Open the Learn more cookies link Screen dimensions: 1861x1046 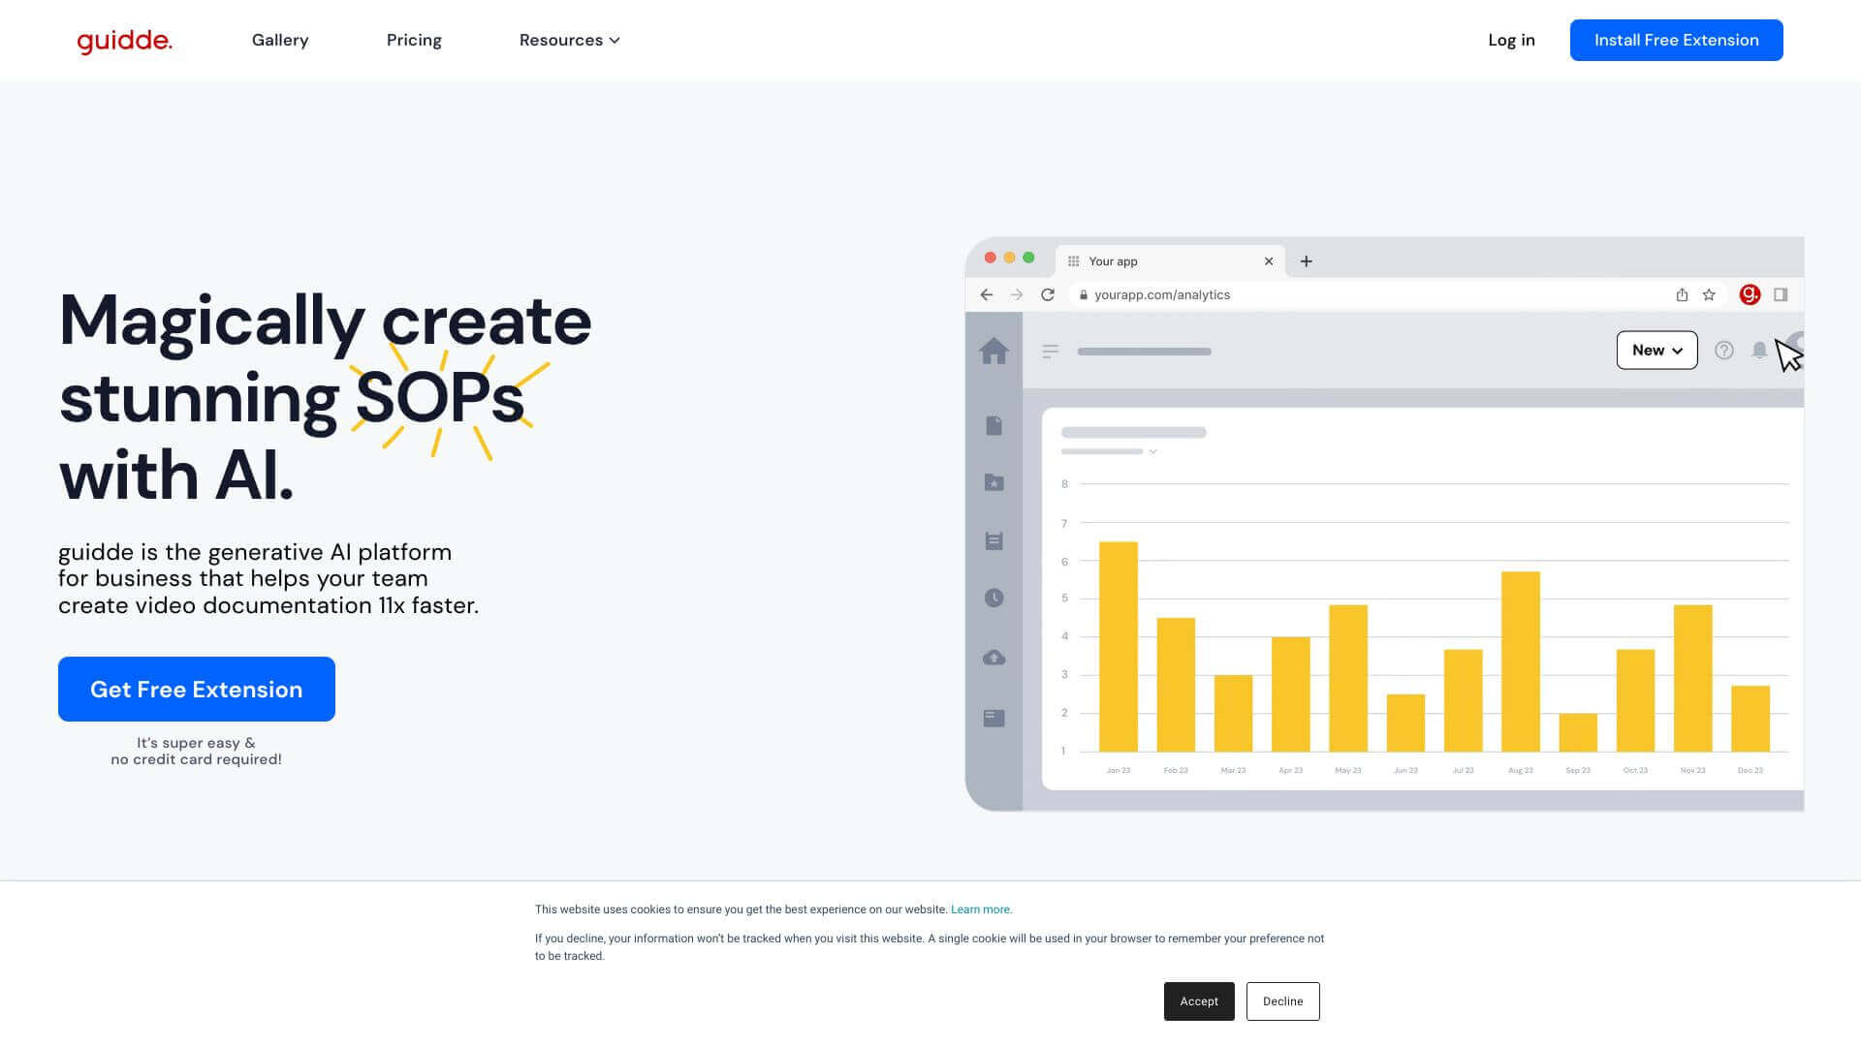(981, 909)
